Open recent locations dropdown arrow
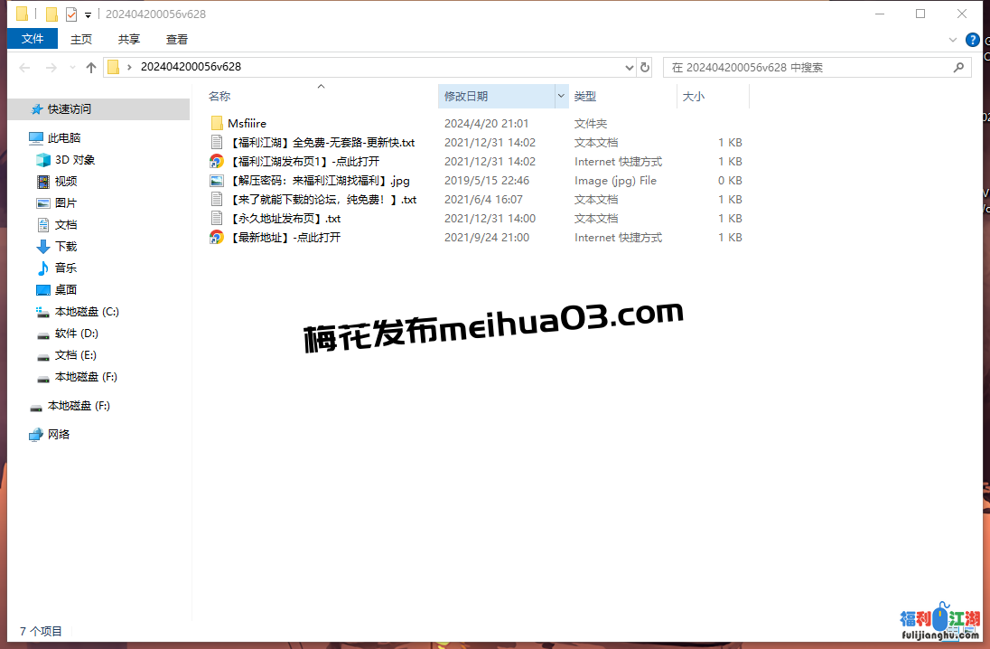Image resolution: width=990 pixels, height=649 pixels. tap(72, 68)
